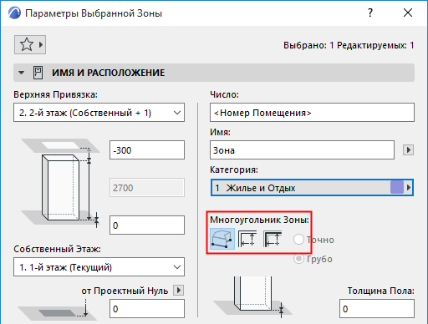Screen dimensions: 428x324
Task: Click the elevation field under Проектный Нуль
Action: point(147,309)
